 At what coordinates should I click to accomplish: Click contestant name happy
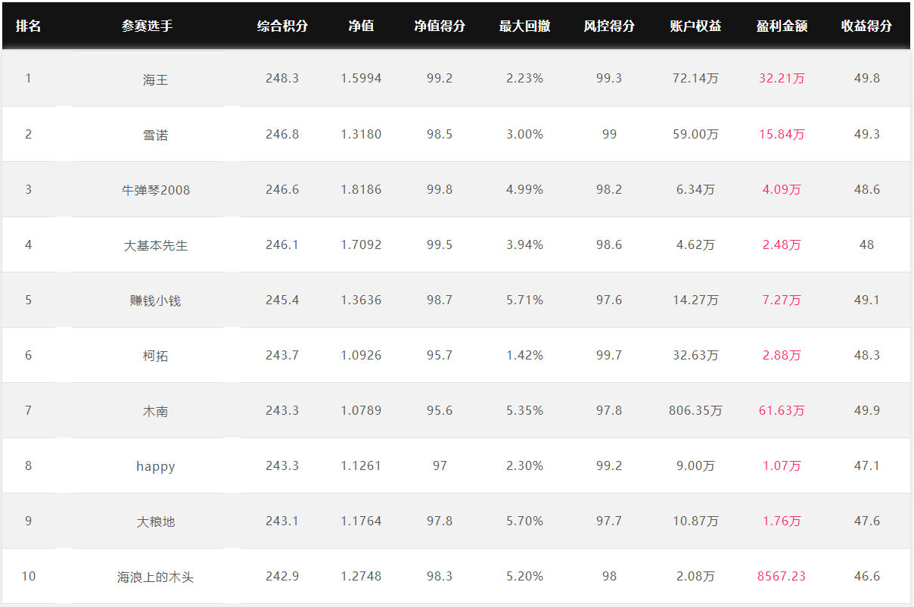155,466
